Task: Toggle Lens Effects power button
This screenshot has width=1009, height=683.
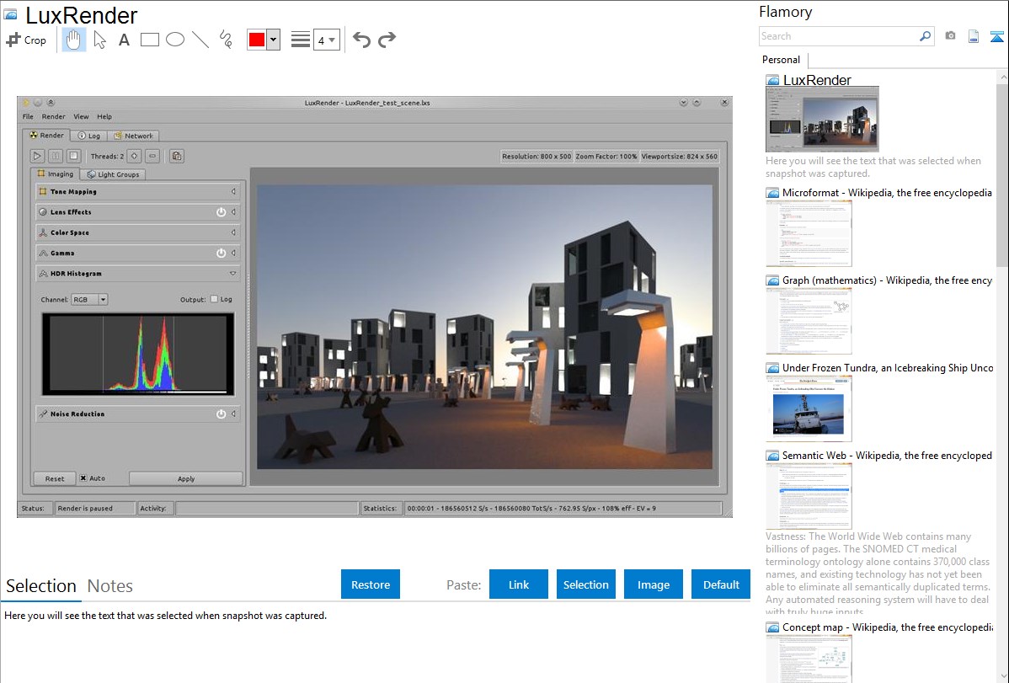Action: point(221,211)
